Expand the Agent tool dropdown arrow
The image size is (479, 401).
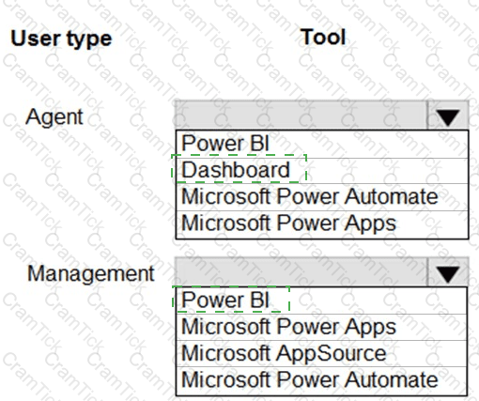point(448,115)
